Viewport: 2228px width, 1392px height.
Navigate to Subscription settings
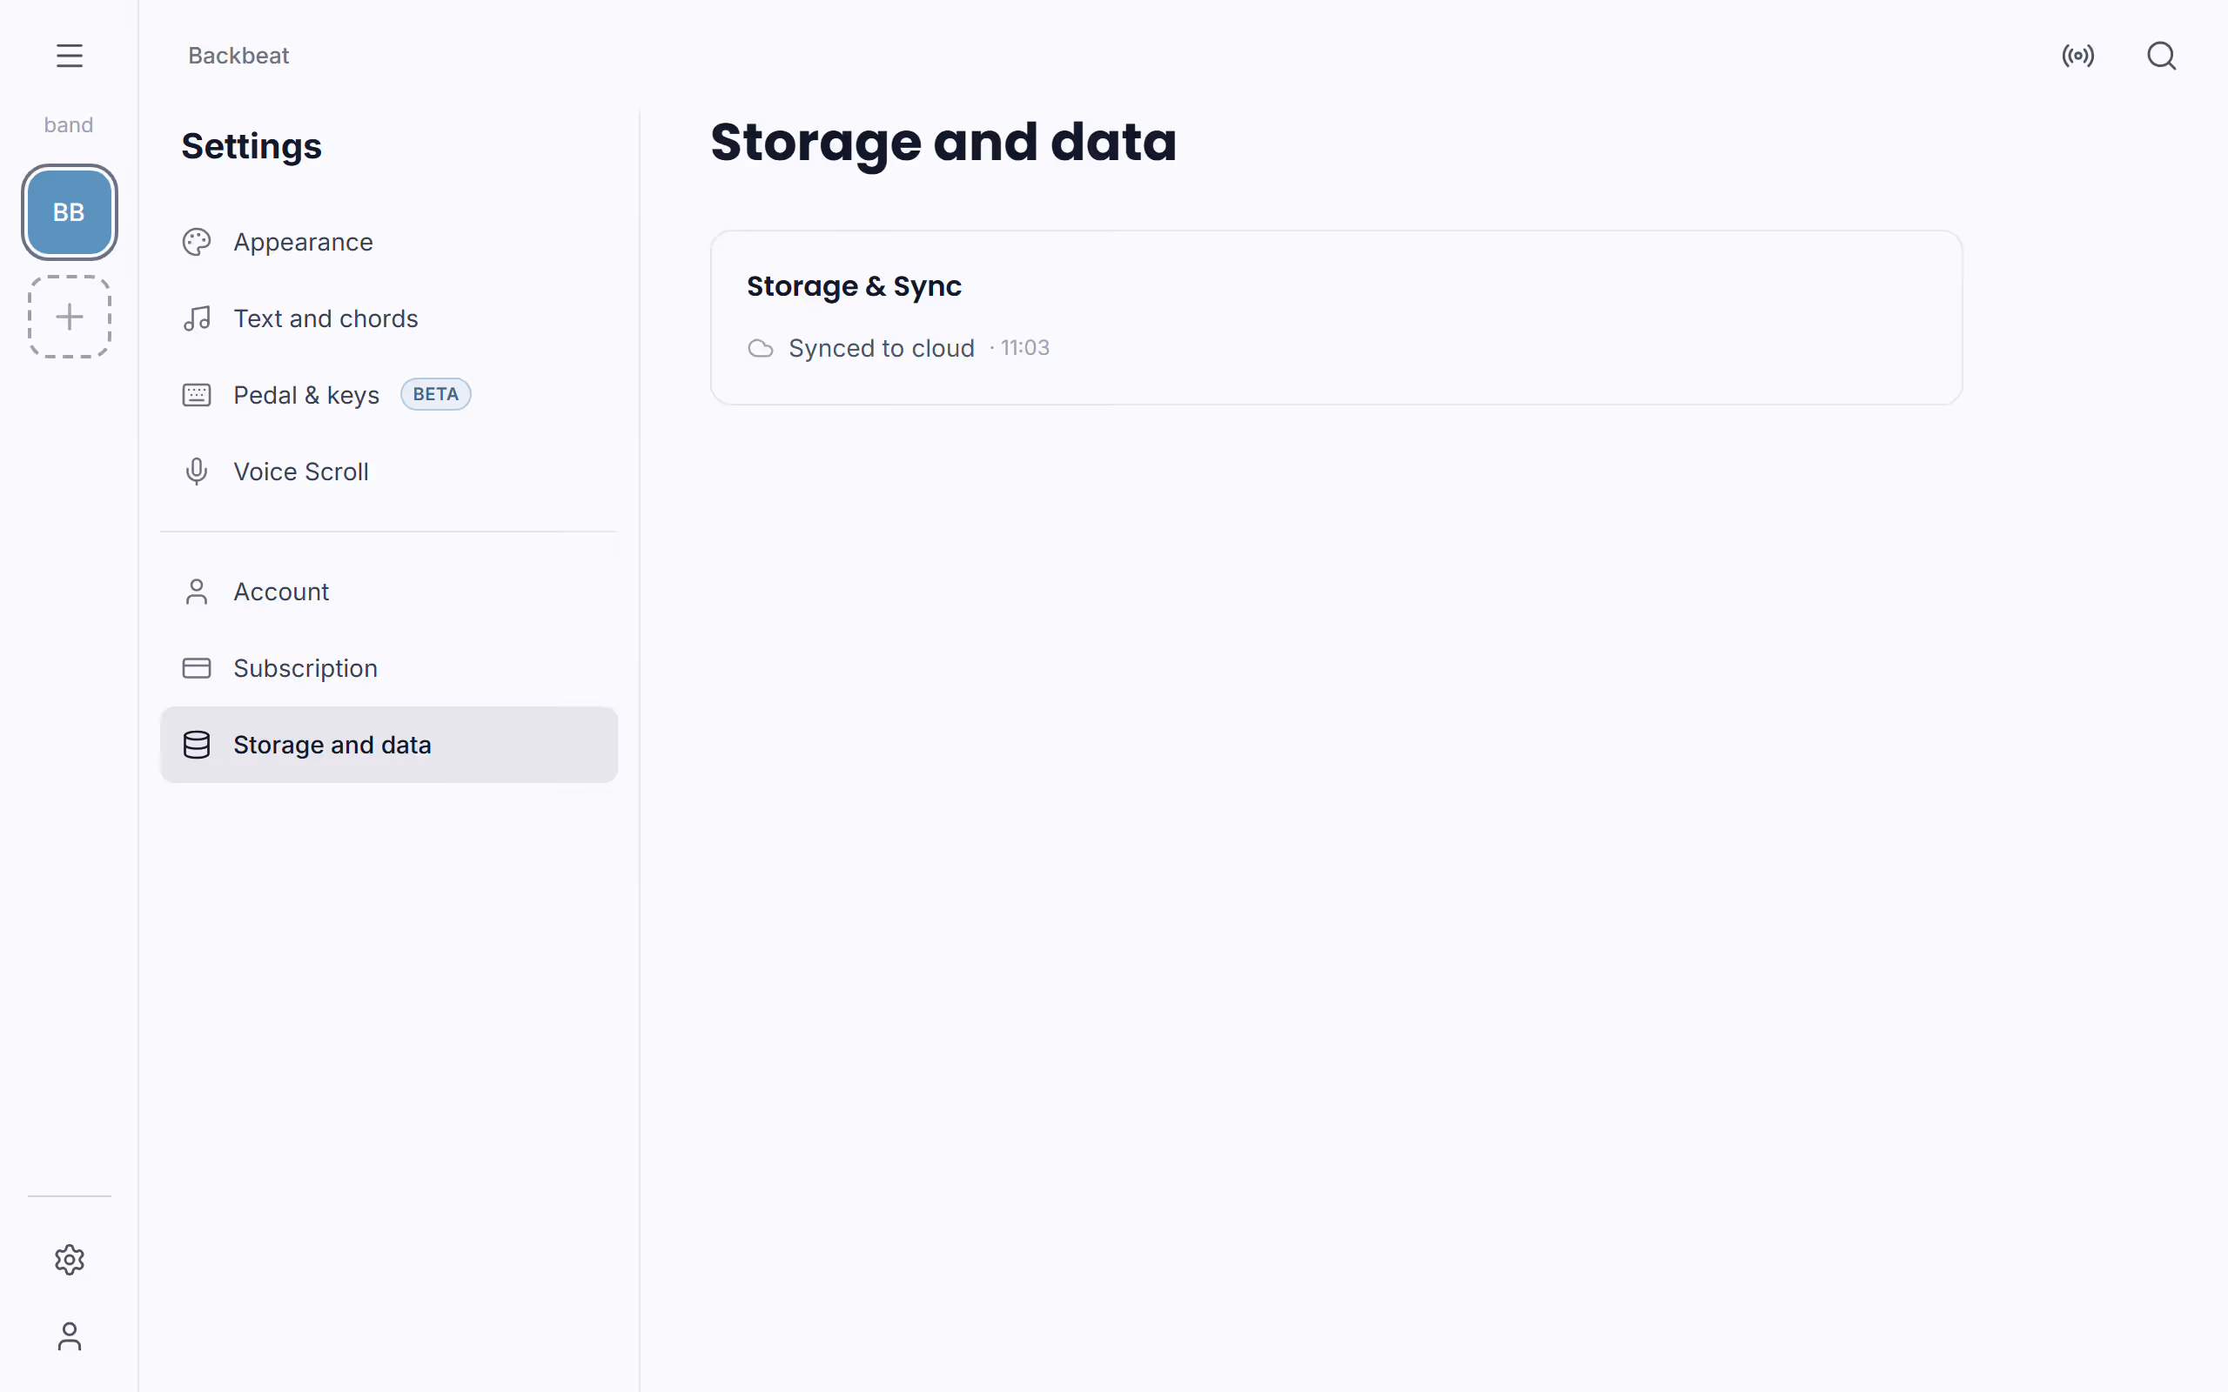point(388,667)
